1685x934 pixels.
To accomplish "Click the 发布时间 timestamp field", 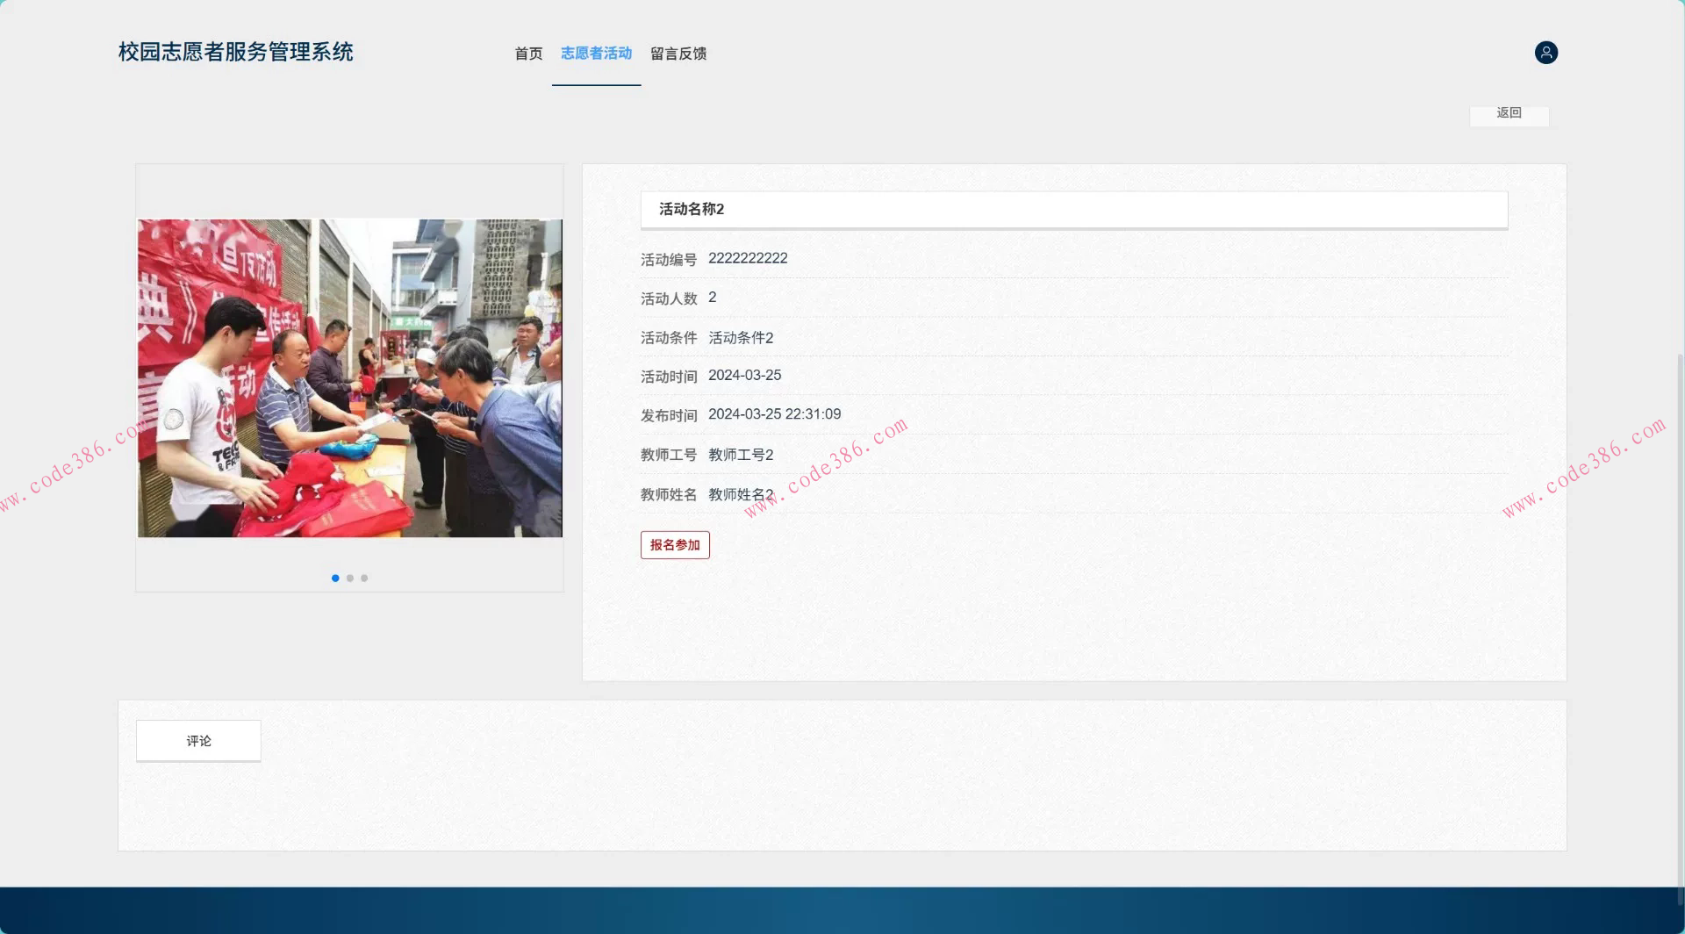I will [774, 413].
